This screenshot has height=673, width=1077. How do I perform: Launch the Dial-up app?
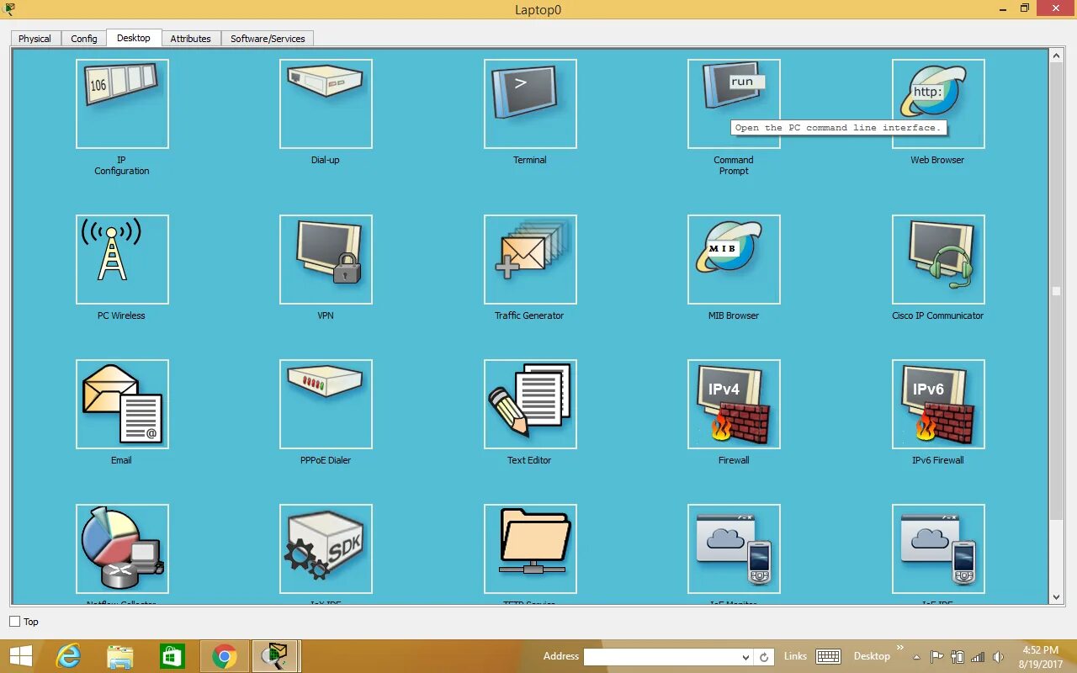click(326, 103)
